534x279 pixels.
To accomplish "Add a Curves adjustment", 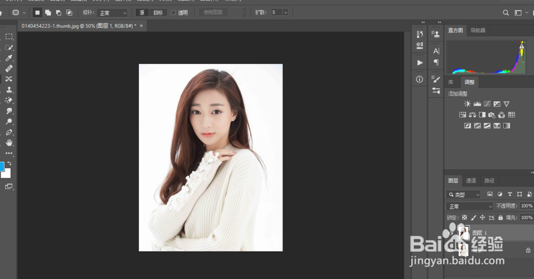I will pos(487,104).
